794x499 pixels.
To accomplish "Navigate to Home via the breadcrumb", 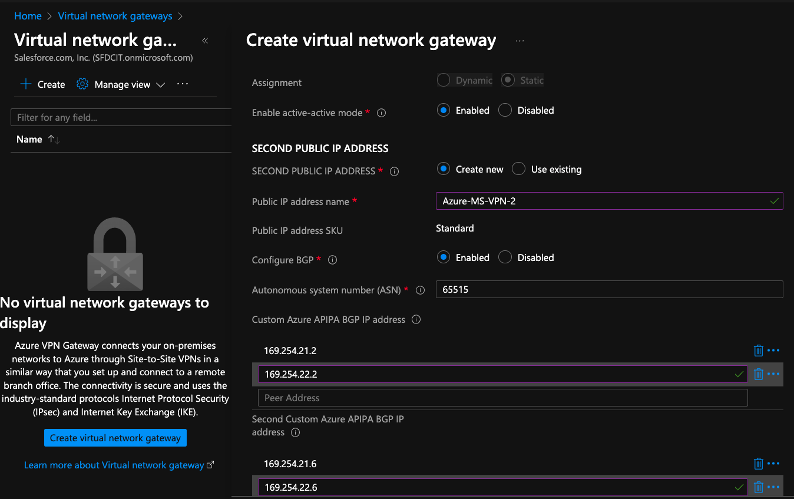I will (x=28, y=16).
